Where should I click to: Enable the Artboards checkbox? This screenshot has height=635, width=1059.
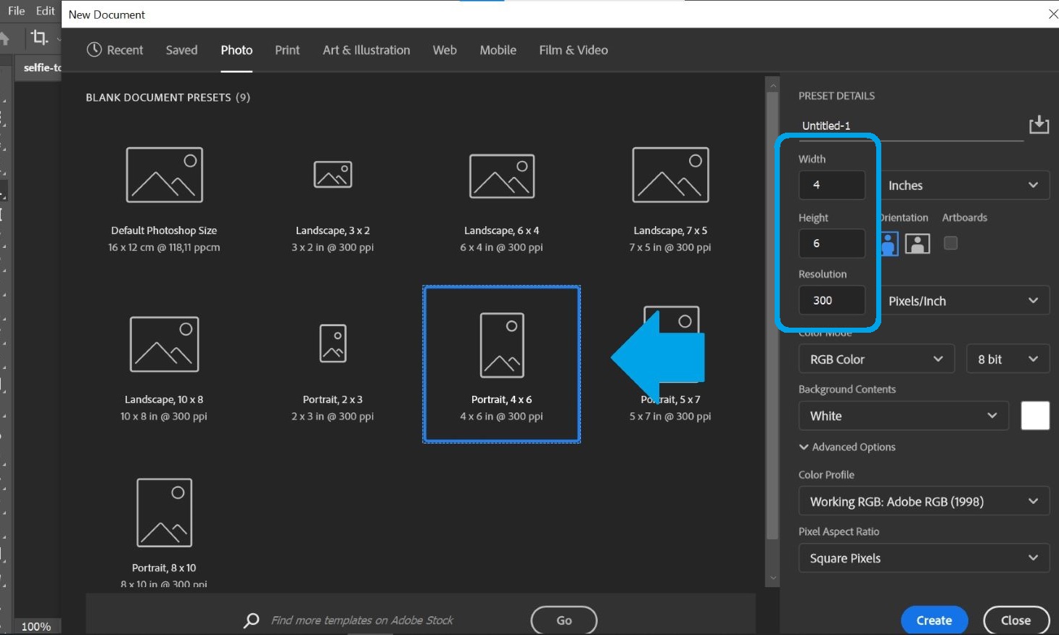tap(950, 244)
